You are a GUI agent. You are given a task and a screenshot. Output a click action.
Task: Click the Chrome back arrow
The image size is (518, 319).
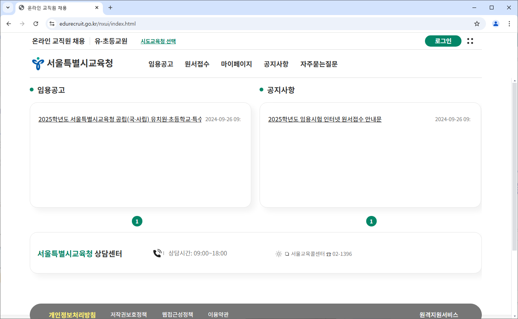[x=9, y=24]
